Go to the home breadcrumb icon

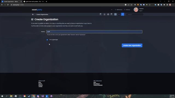pos(33,14)
